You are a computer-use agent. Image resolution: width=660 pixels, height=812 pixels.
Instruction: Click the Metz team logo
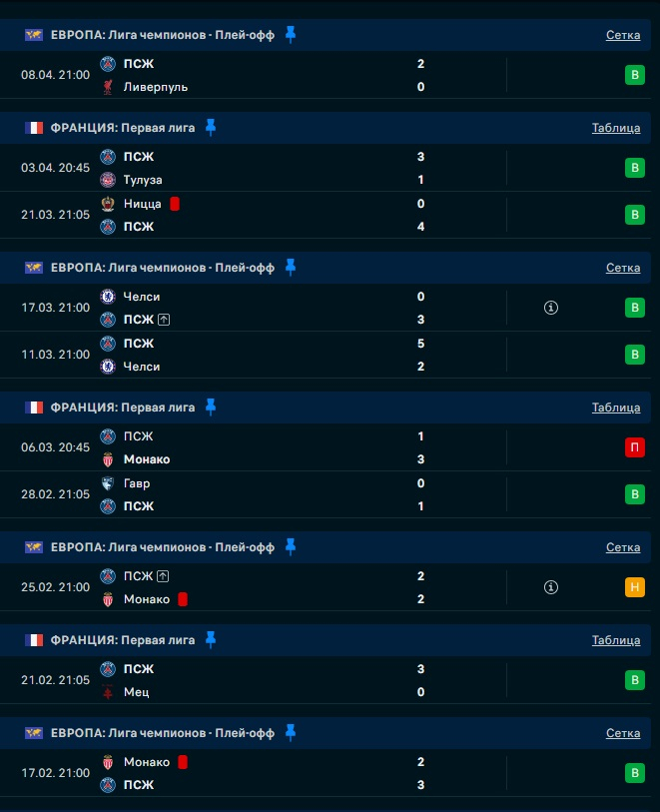108,692
